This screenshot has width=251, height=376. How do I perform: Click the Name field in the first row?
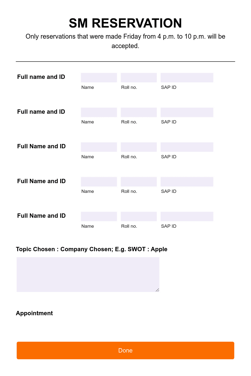(x=99, y=78)
